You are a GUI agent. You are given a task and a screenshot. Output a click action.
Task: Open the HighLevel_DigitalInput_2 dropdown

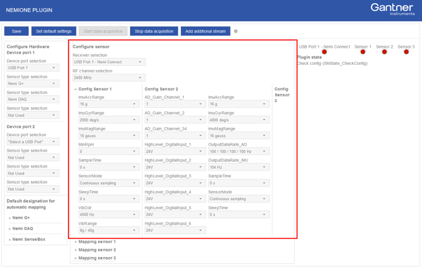point(175,167)
